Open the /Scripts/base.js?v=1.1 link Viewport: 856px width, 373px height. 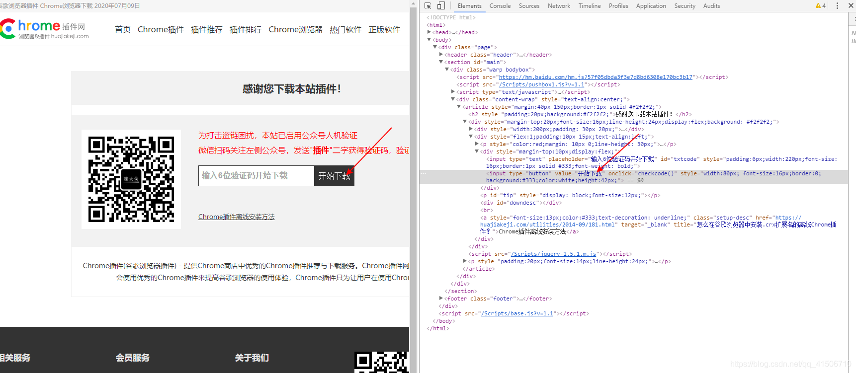click(x=517, y=313)
